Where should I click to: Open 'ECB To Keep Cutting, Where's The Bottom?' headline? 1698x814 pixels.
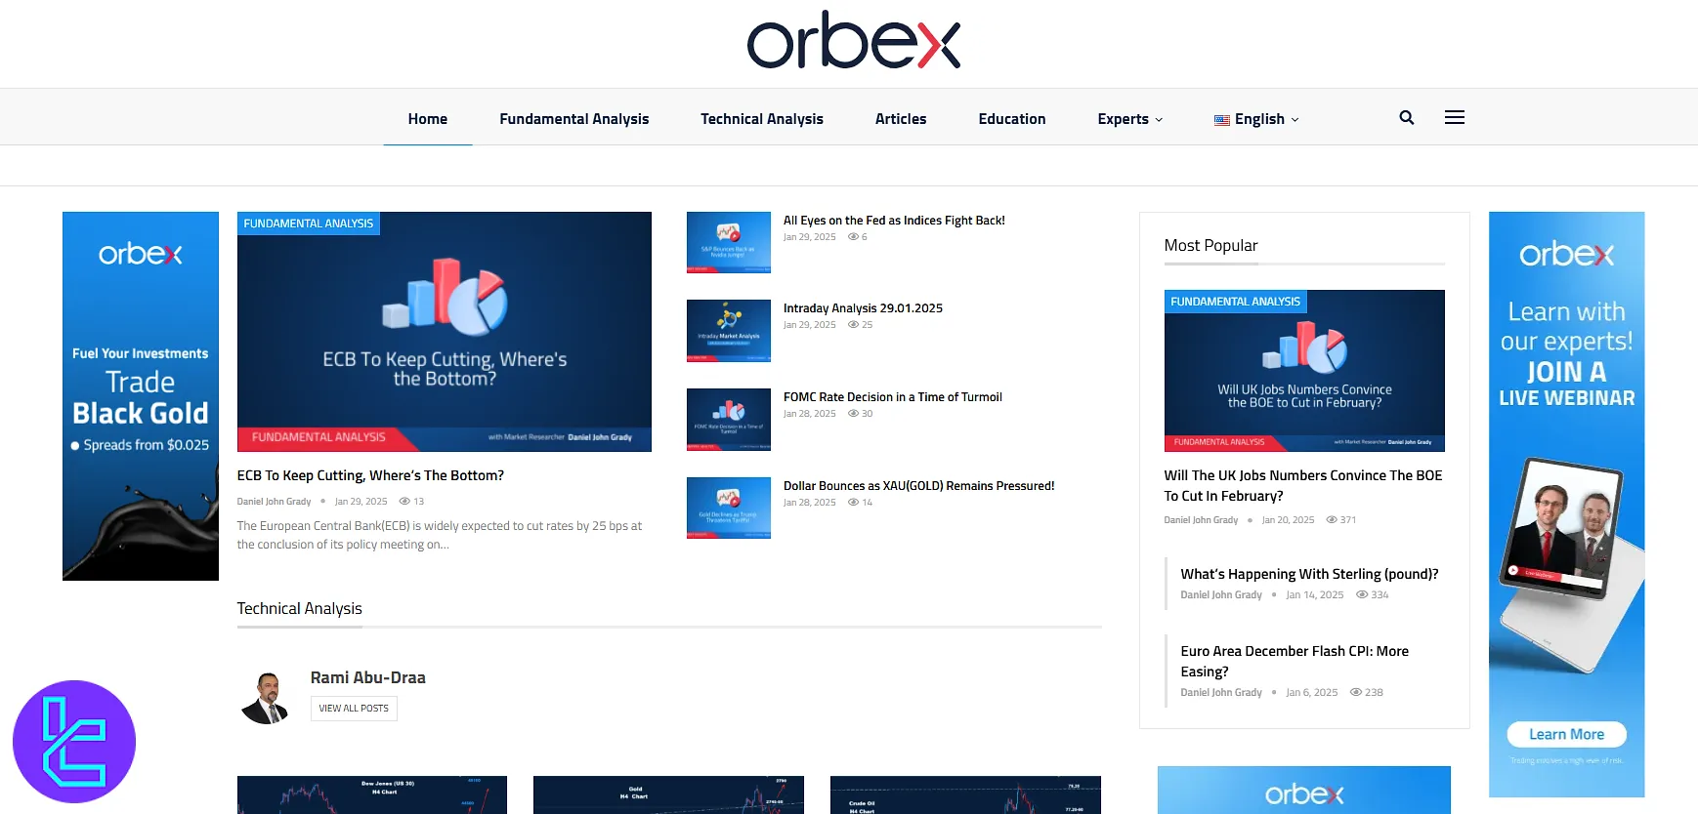coord(370,475)
